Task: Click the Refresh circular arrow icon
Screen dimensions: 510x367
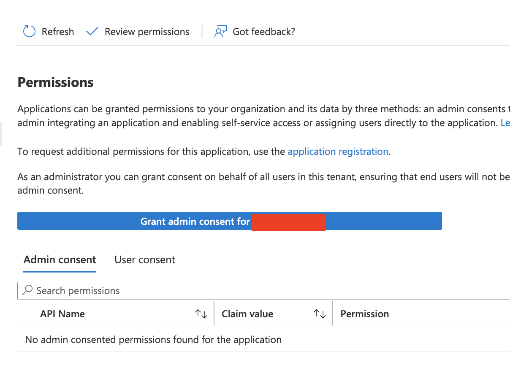Action: [x=29, y=31]
